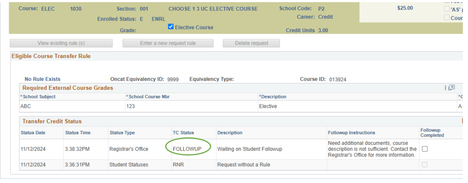Click the Description field showing Elective
This screenshot has width=468, height=183.
tap(268, 106)
